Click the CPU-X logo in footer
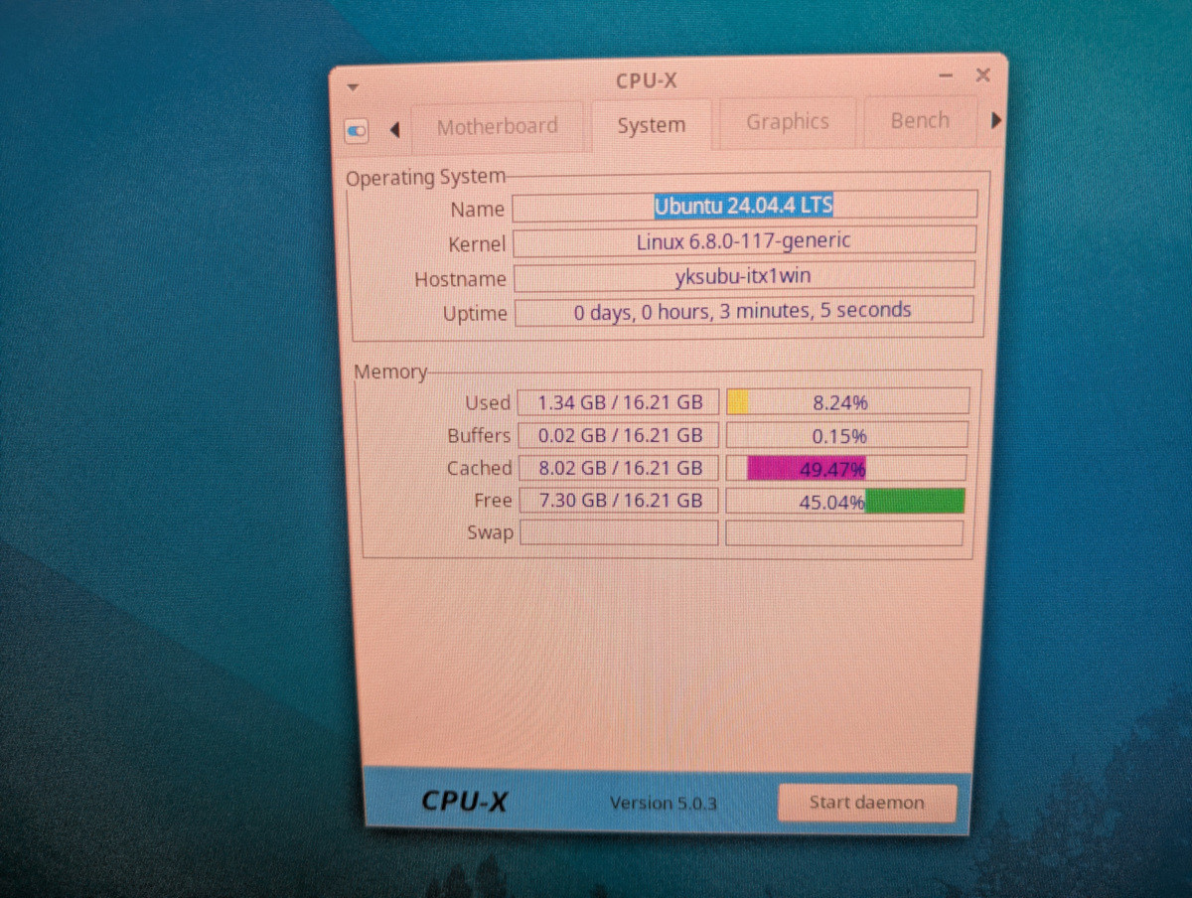 tap(464, 800)
